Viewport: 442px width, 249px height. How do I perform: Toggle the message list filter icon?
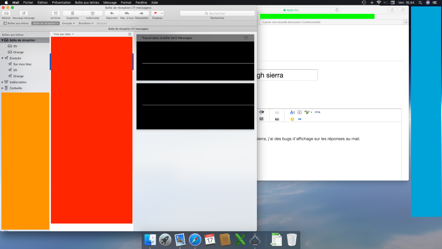tap(130, 34)
